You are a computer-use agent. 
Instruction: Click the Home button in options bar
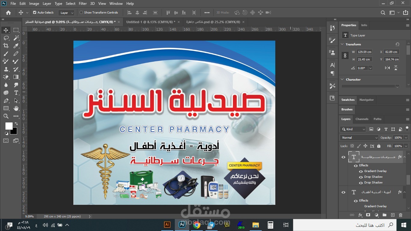point(8,13)
